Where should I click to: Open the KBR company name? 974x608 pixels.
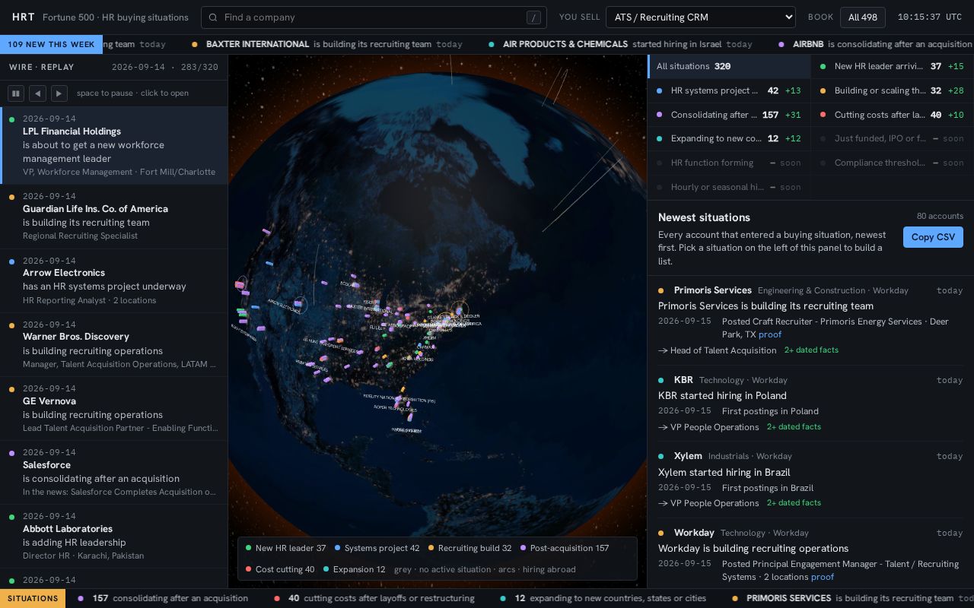click(683, 380)
